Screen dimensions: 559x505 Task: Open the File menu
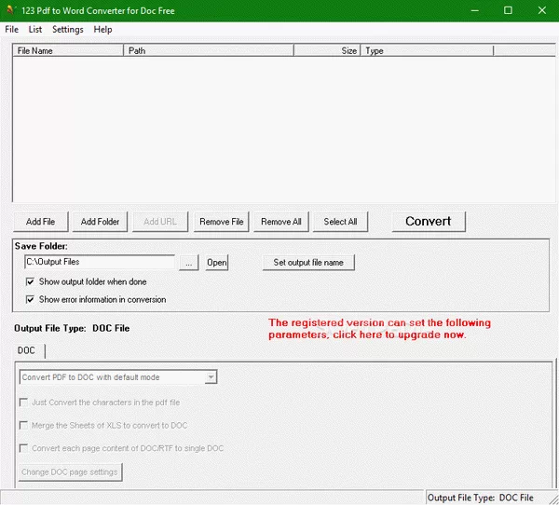pyautogui.click(x=11, y=30)
